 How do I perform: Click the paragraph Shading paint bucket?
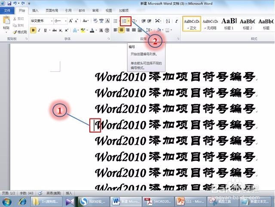(x=159, y=30)
